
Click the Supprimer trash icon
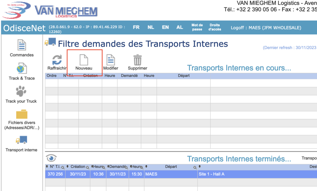click(x=137, y=60)
